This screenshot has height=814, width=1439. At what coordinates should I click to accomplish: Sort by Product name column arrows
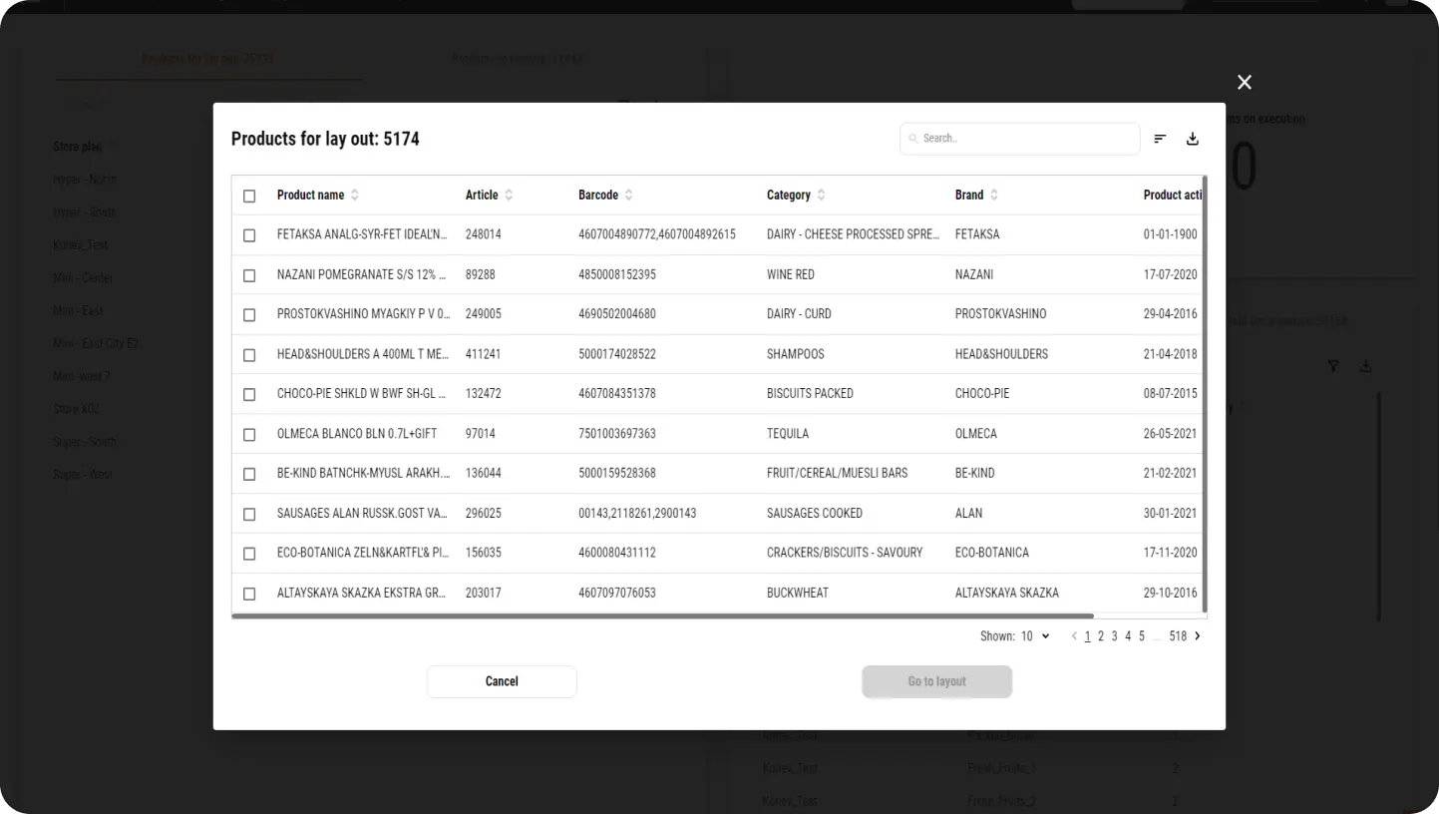pos(355,196)
